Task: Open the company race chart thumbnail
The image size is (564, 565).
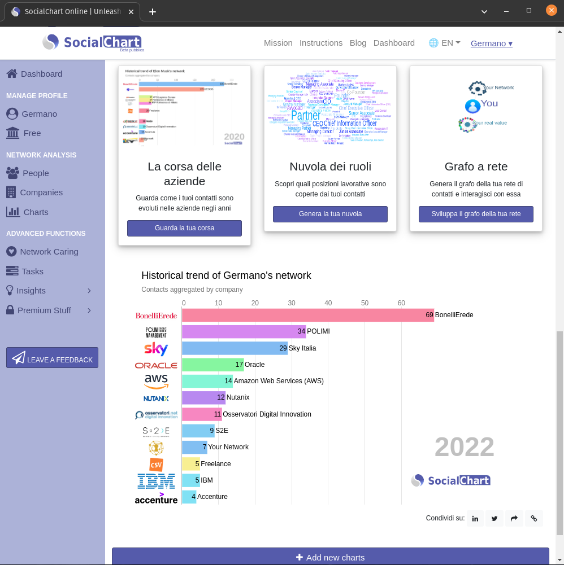Action: tap(184, 107)
